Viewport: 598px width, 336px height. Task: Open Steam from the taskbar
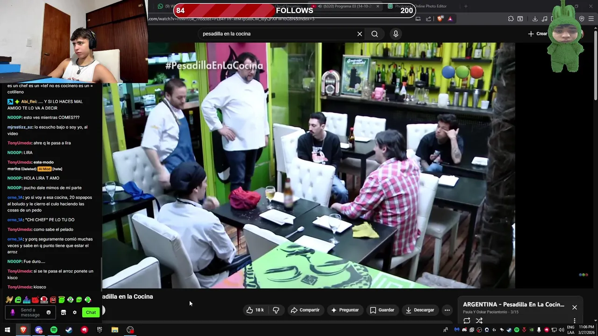point(69,330)
